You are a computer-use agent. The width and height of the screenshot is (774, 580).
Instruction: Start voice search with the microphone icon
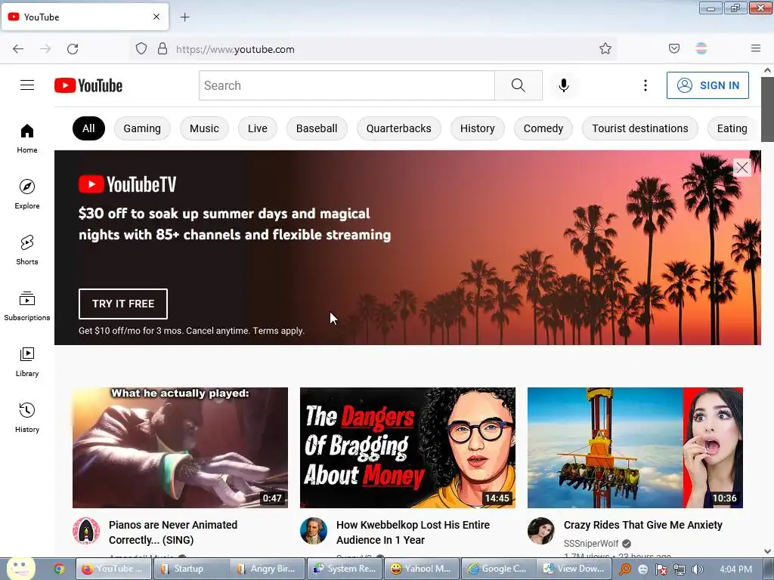pyautogui.click(x=564, y=85)
